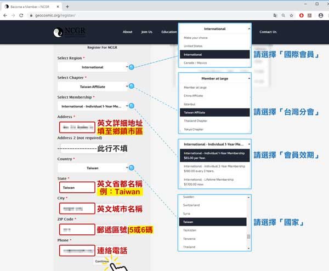
Task: Open the About menu item
Action: point(128,32)
